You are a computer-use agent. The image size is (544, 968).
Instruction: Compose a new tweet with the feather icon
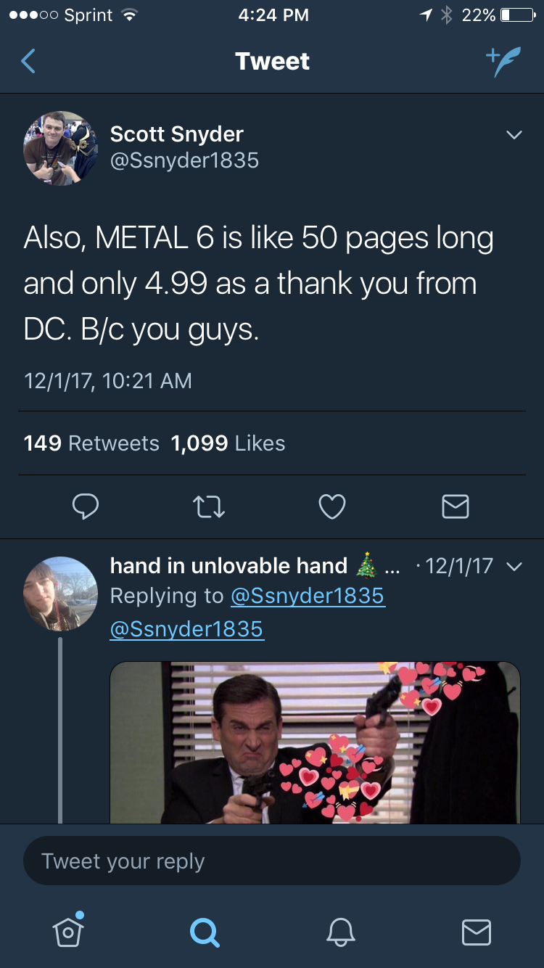(x=503, y=61)
